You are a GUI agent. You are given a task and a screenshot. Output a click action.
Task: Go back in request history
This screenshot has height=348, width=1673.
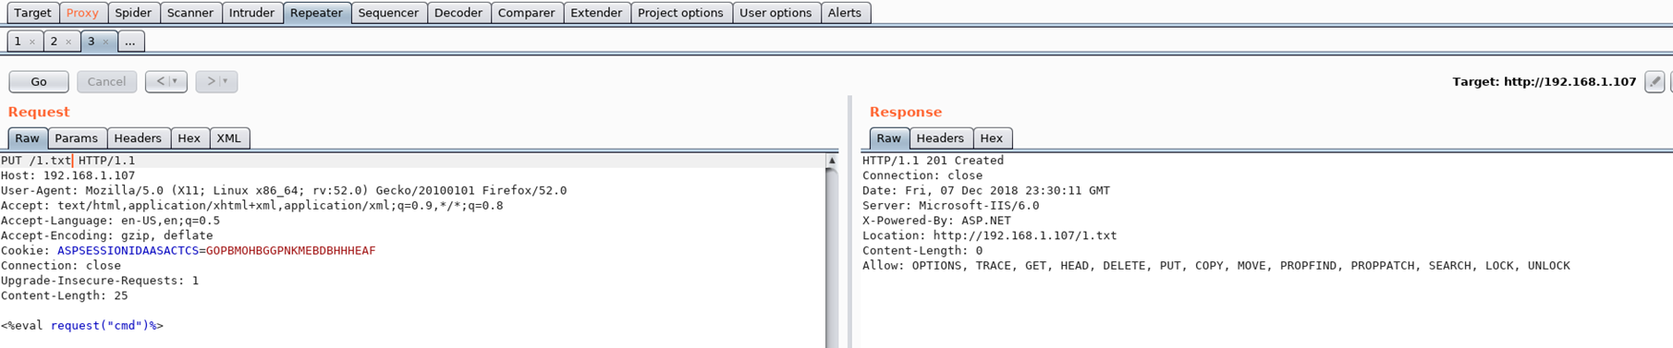(x=166, y=81)
